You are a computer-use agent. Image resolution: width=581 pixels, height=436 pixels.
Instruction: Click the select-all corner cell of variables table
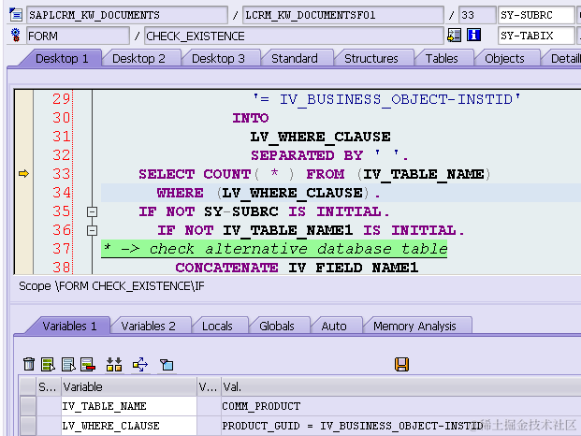tap(27, 386)
